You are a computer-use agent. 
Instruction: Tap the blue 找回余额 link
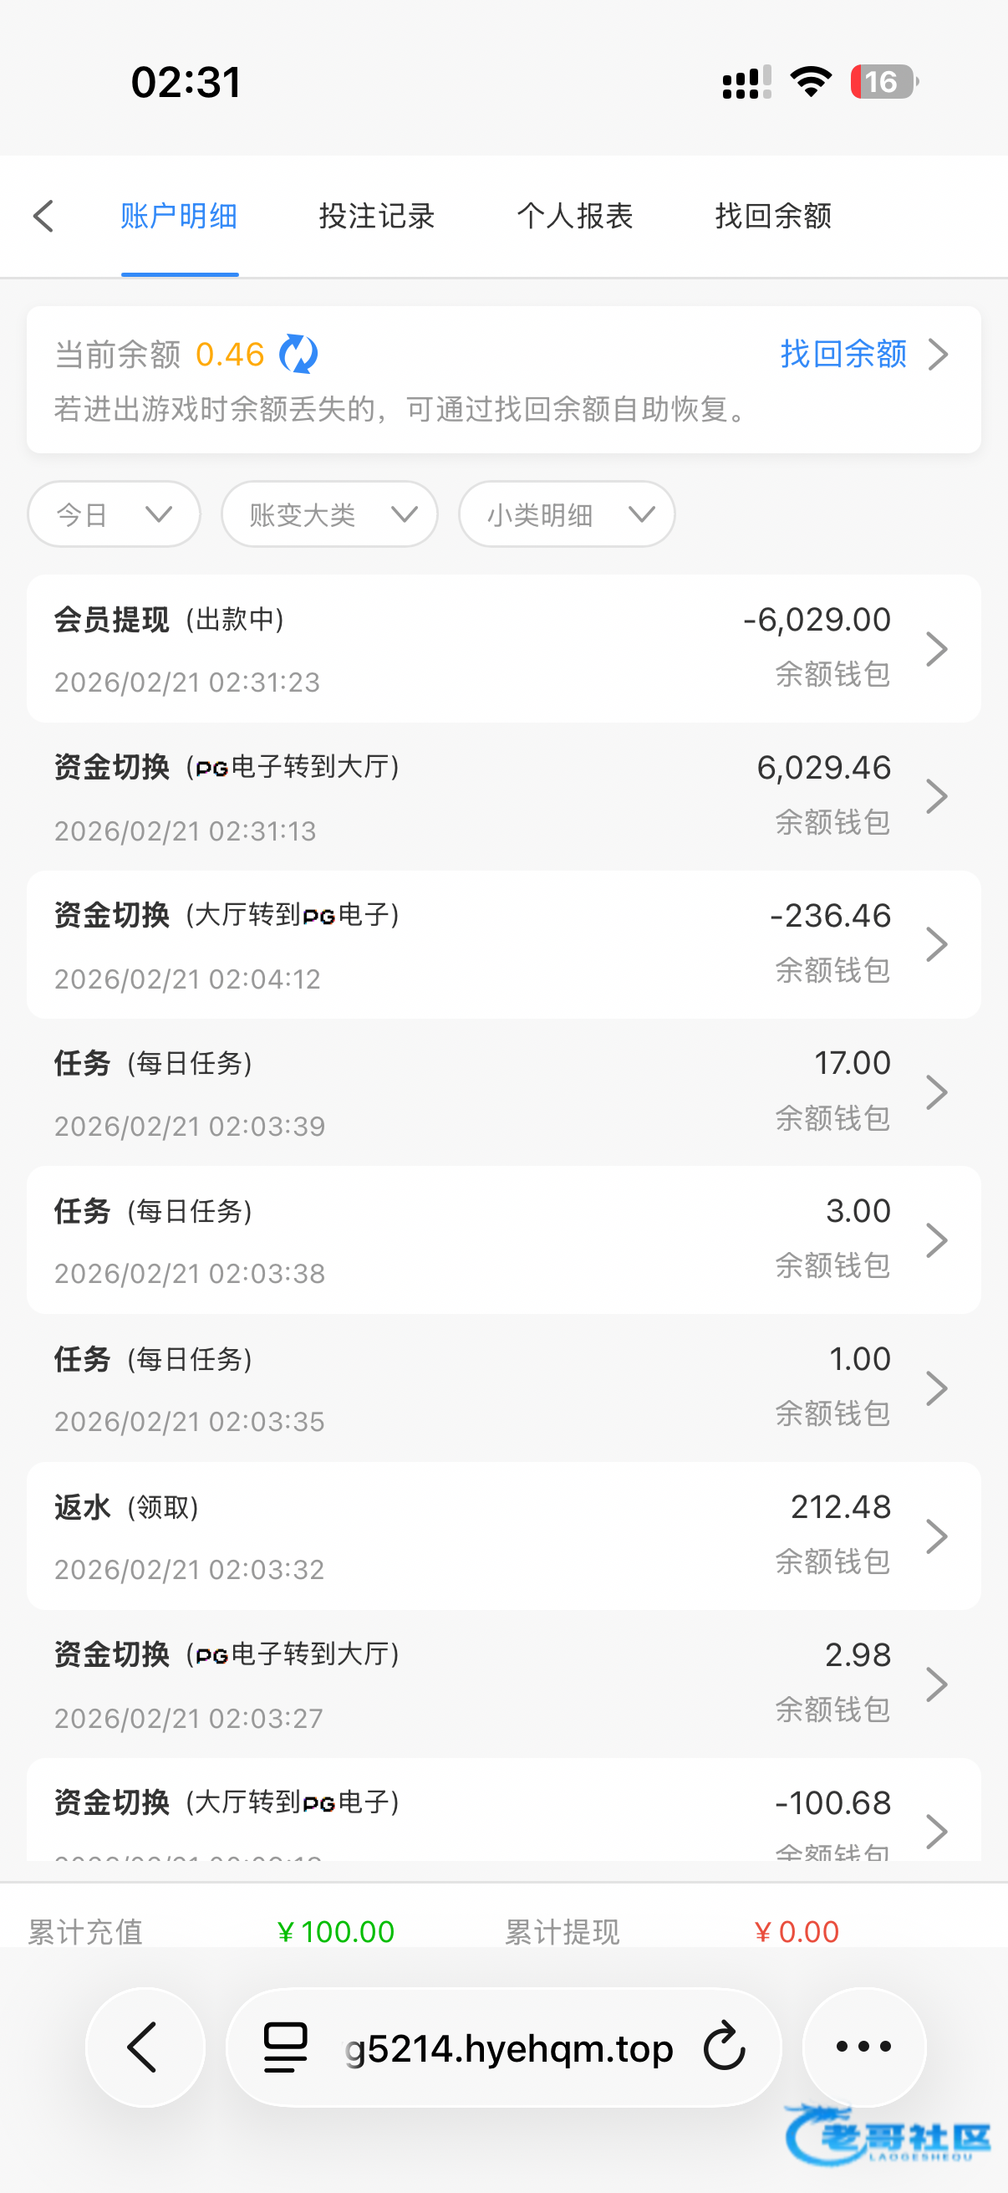843,354
